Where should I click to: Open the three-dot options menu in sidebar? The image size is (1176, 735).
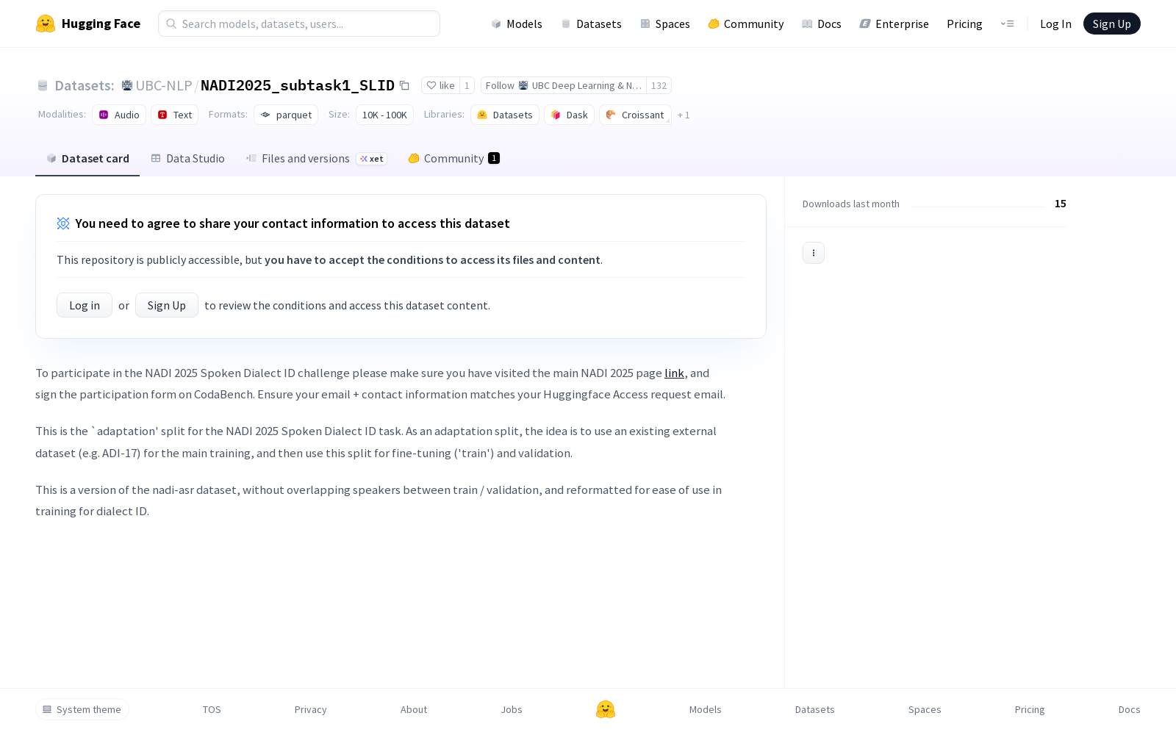814,253
